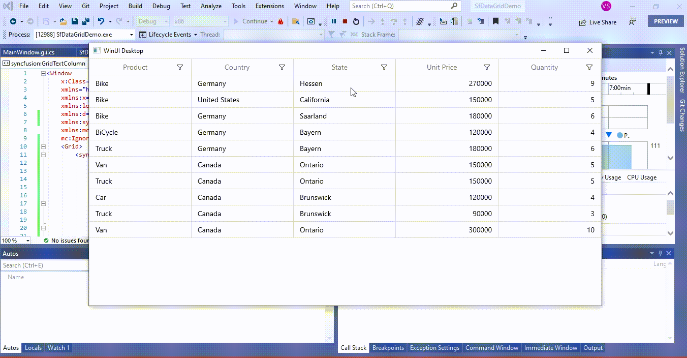
Task: Click the Product column header
Action: [x=135, y=67]
